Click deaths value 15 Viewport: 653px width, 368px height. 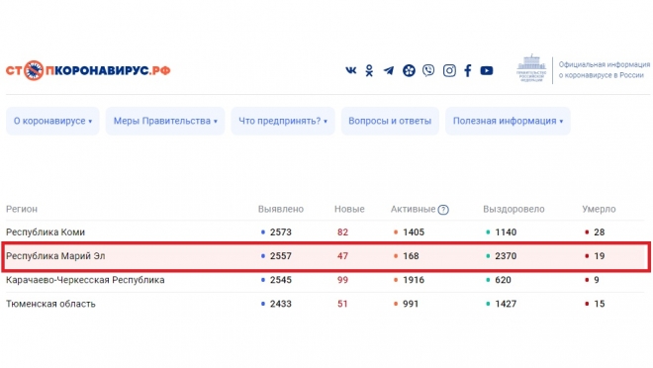coord(599,304)
